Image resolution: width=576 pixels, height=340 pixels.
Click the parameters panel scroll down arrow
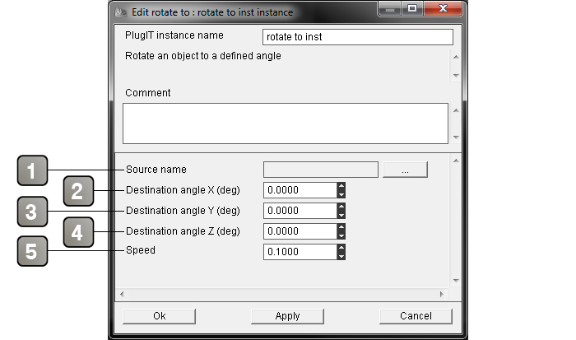[x=456, y=281]
